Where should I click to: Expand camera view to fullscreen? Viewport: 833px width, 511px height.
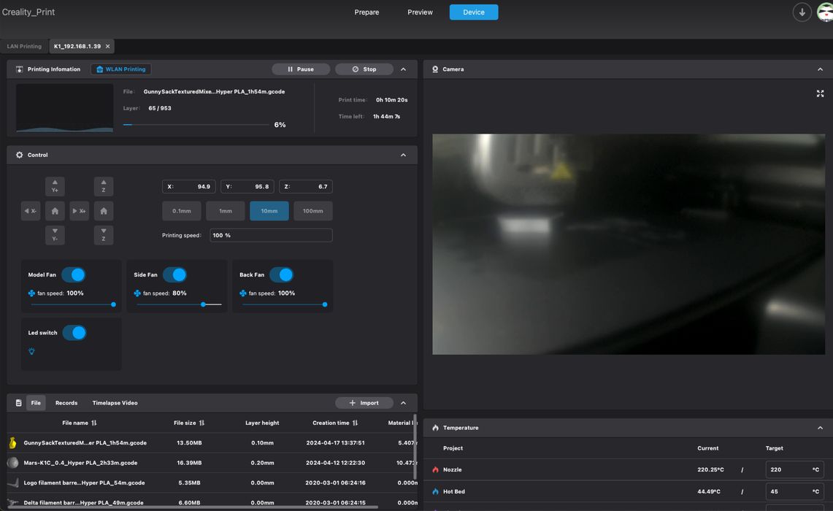(820, 93)
